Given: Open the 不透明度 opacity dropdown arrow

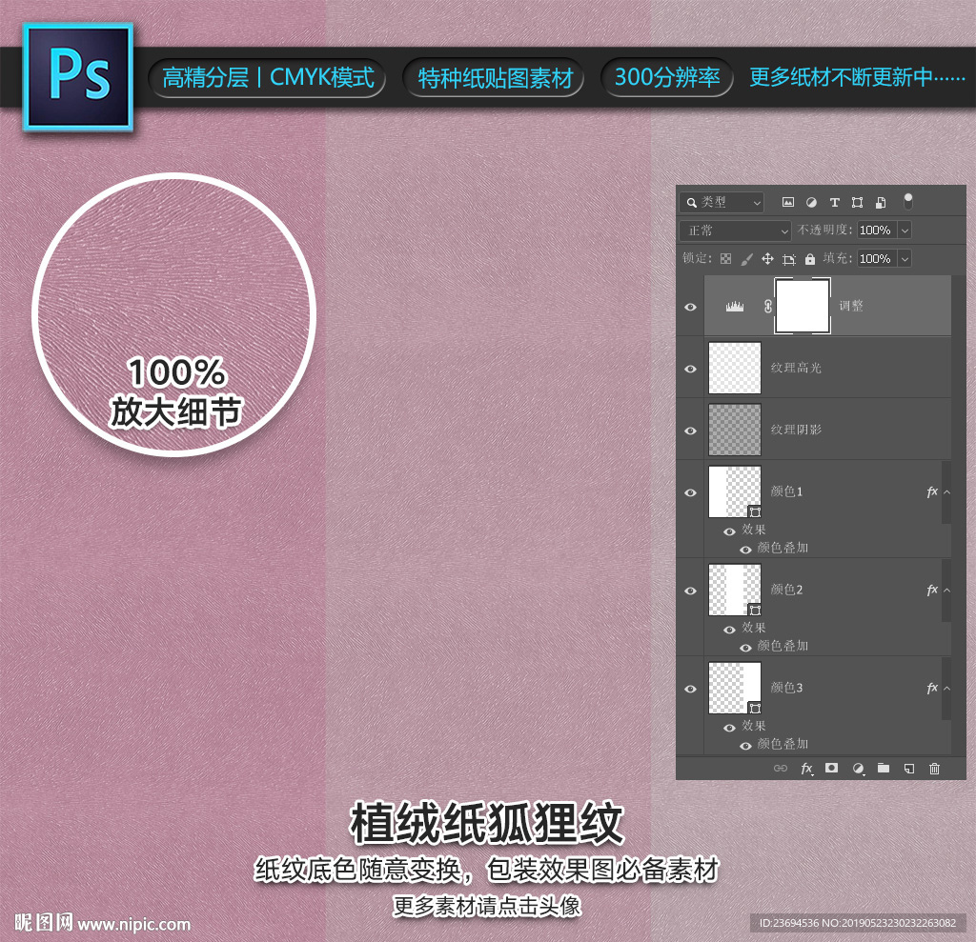Looking at the screenshot, I should 904,230.
